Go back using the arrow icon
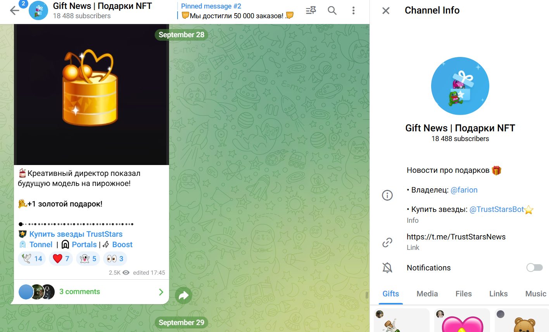 (x=14, y=10)
